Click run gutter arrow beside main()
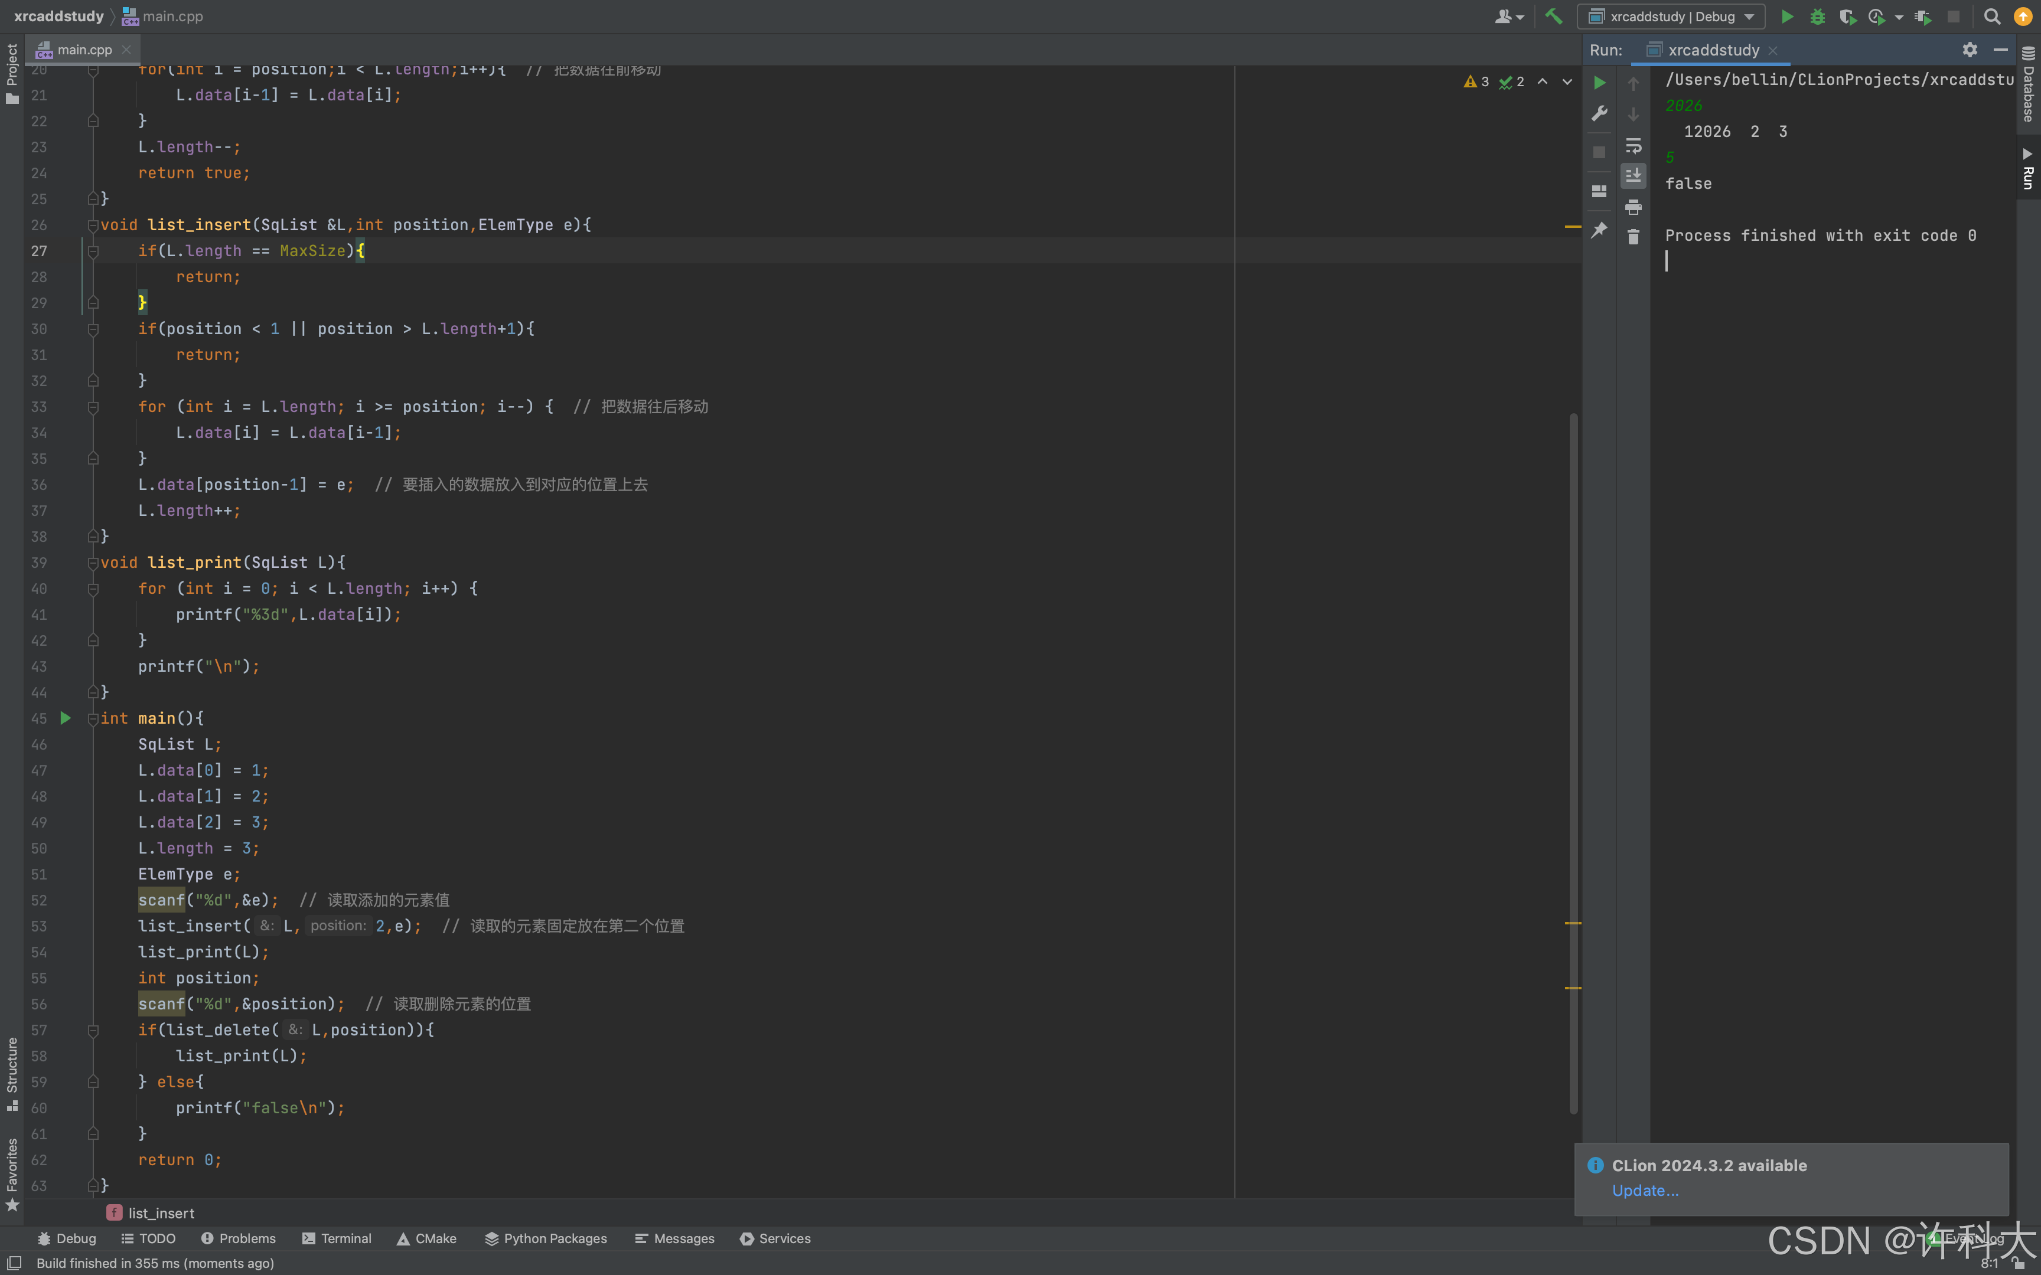The image size is (2041, 1275). tap(66, 718)
